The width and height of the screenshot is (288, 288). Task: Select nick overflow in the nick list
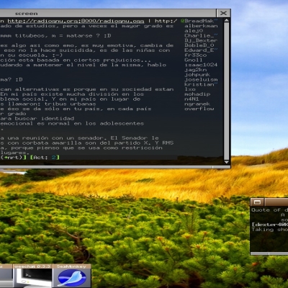[x=199, y=109]
